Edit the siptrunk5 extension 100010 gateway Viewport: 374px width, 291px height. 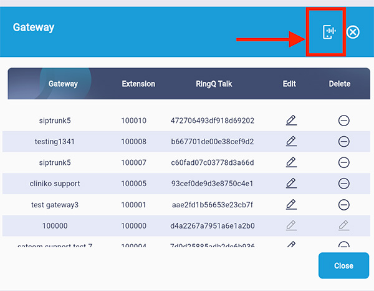point(290,120)
